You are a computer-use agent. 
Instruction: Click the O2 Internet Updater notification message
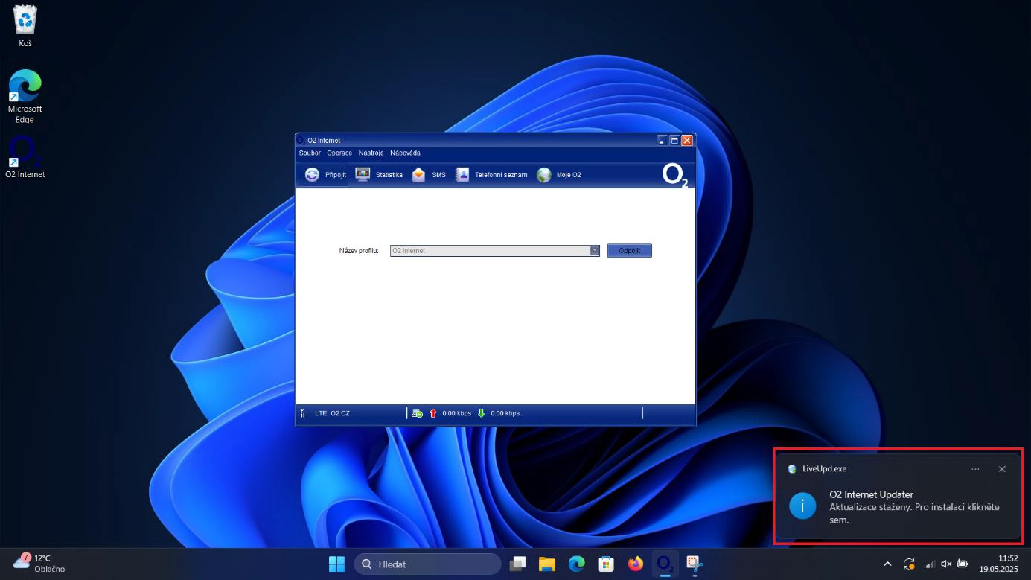click(913, 507)
